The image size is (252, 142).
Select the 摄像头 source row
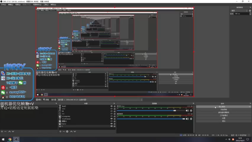click(87, 121)
